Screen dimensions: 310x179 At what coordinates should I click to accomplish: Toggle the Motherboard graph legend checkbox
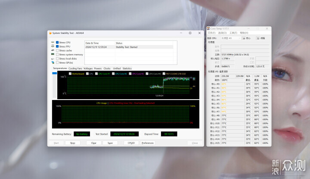[x=70, y=73]
